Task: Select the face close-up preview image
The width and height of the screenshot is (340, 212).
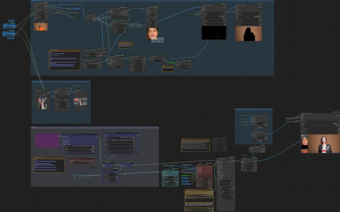Action: (x=153, y=33)
